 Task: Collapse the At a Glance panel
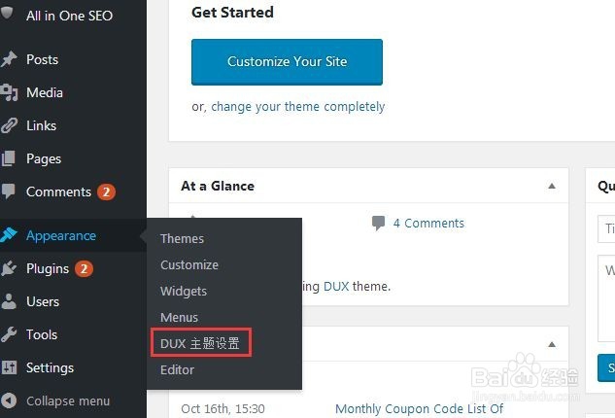pos(552,186)
